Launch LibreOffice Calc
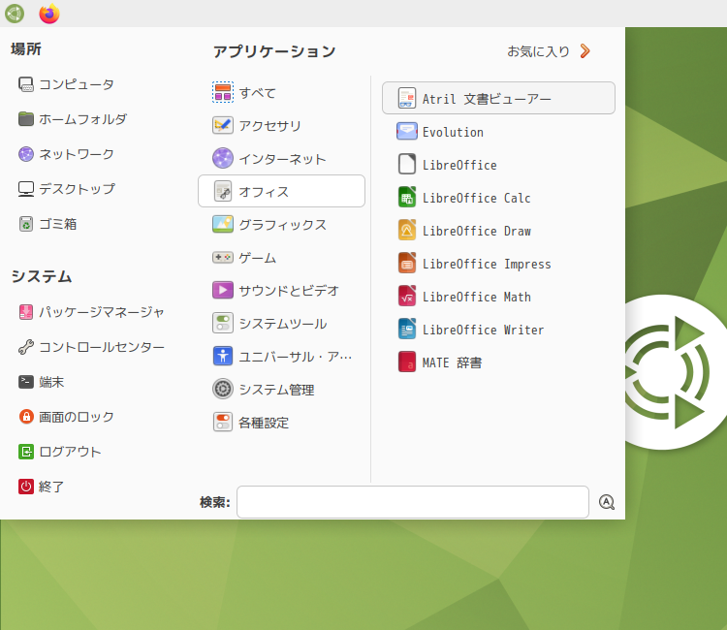Image resolution: width=727 pixels, height=630 pixels. (x=498, y=198)
